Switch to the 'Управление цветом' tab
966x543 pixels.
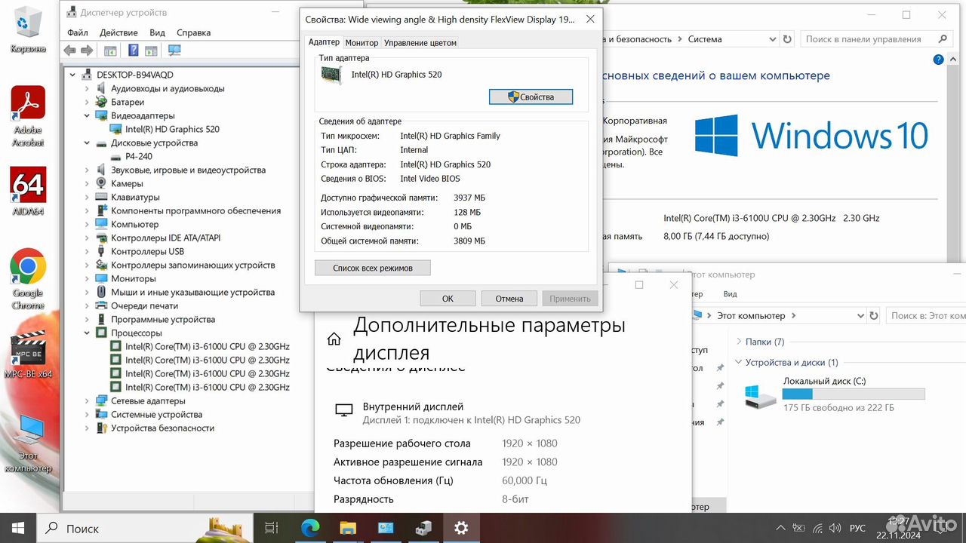click(x=420, y=43)
